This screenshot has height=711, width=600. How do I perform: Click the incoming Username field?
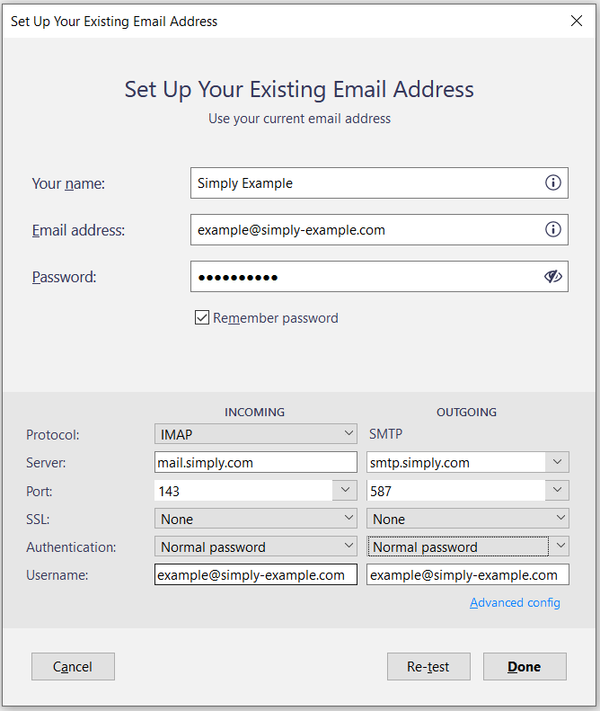[256, 575]
